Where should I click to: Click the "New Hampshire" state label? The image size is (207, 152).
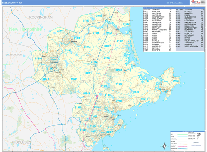25,30
